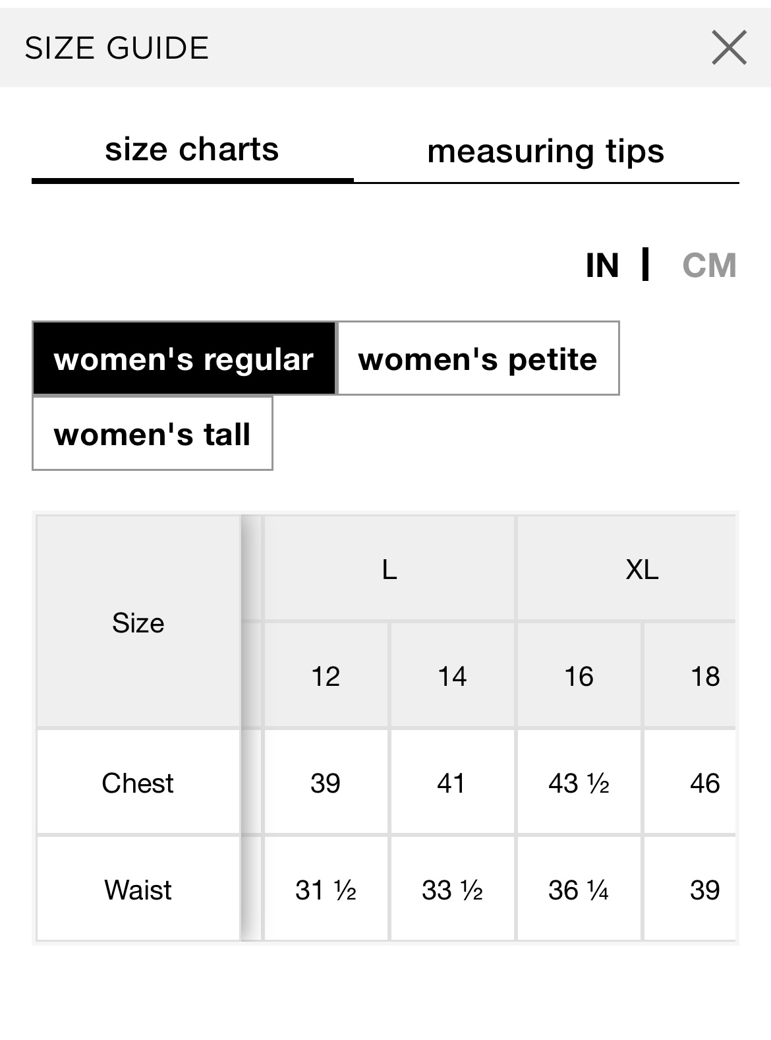This screenshot has width=771, height=1040.
Task: Select IN as measurement unit
Action: (x=602, y=265)
